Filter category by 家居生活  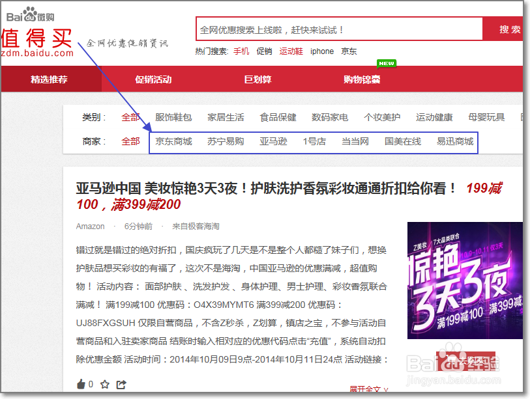[226, 117]
